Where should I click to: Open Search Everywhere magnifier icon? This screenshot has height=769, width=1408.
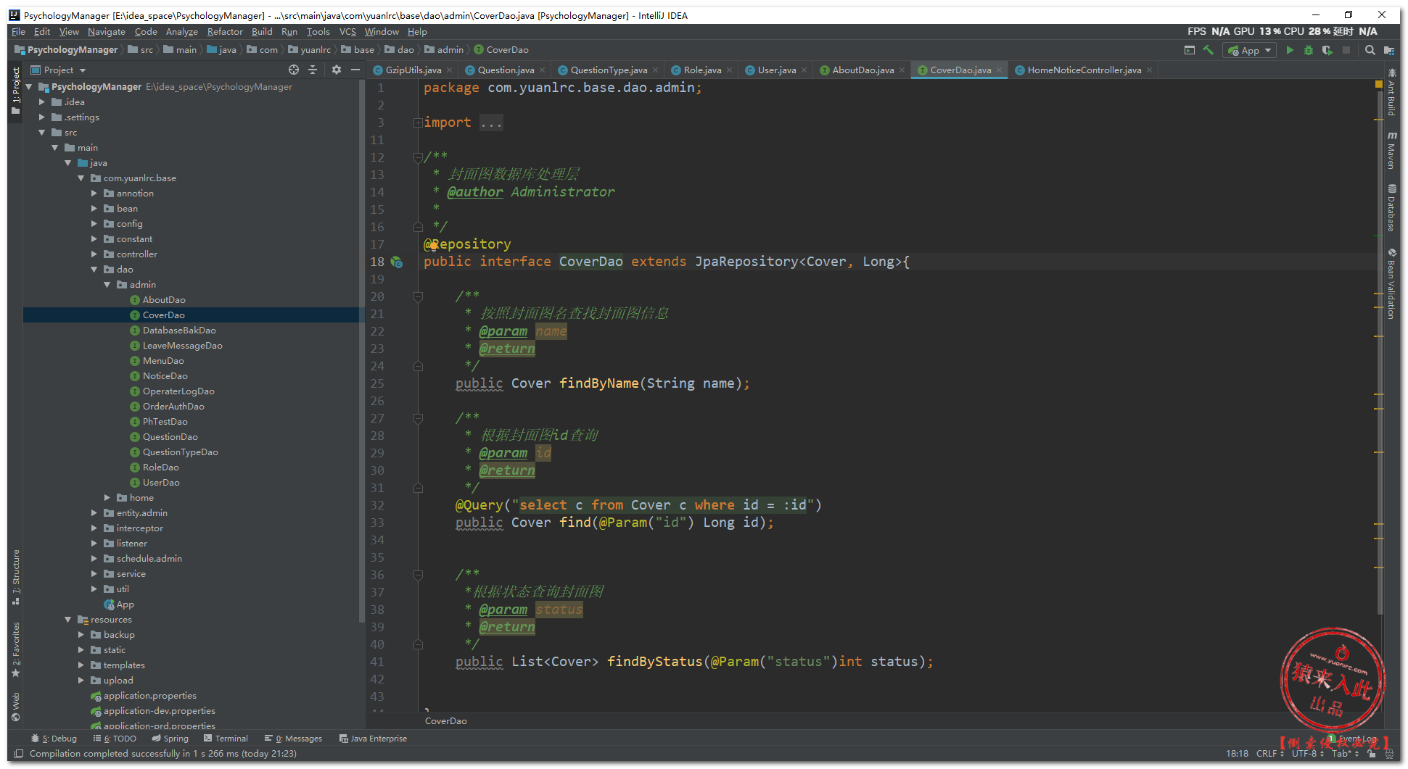(x=1370, y=50)
